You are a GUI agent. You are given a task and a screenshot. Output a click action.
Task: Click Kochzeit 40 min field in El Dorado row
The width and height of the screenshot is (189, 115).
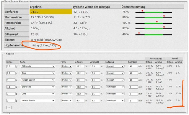133,66
